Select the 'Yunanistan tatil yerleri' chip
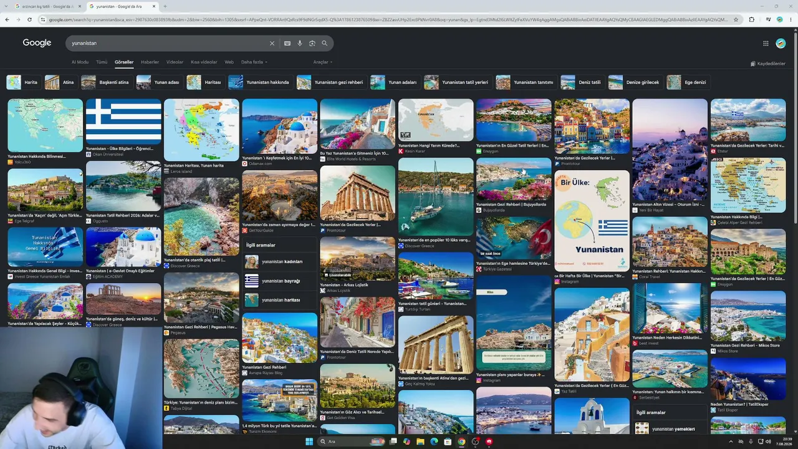798x449 pixels. 457,82
